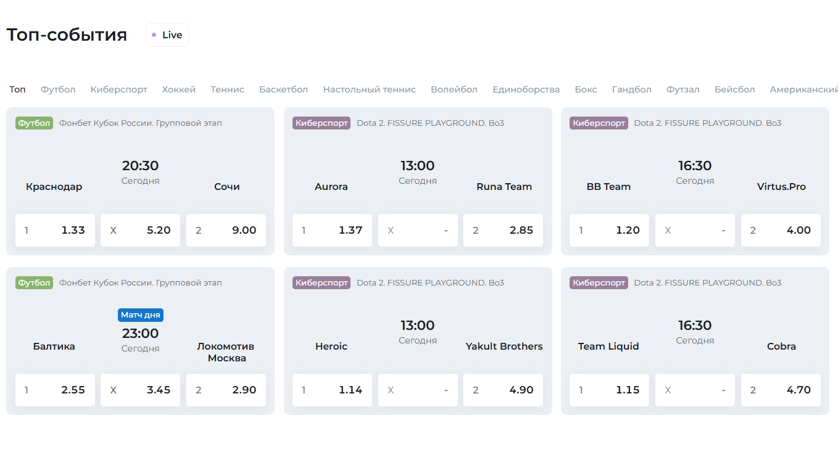838x452 pixels.
Task: Bet on Yakult Brothers at 4.90
Action: [x=503, y=390]
